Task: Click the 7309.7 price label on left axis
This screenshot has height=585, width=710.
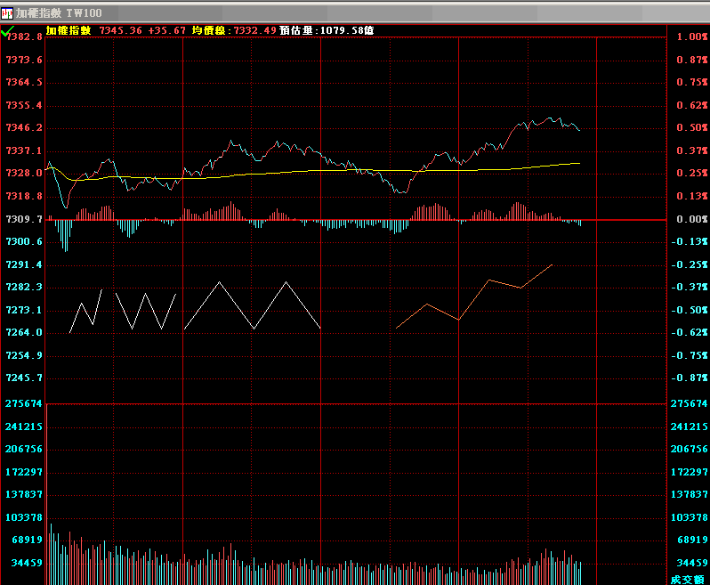Action: click(x=23, y=219)
